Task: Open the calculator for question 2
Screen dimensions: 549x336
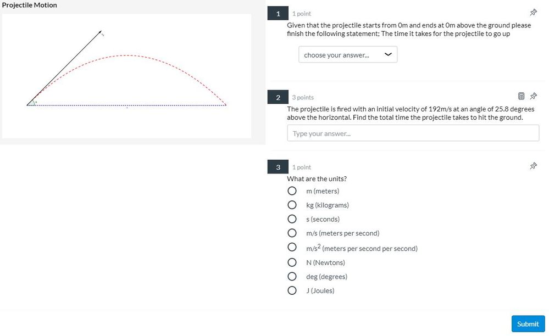Action: pos(522,97)
